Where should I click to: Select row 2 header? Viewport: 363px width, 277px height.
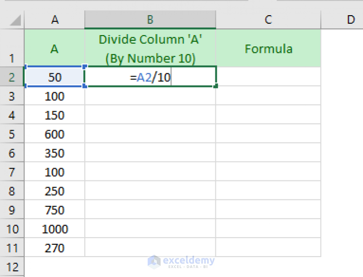click(x=12, y=77)
